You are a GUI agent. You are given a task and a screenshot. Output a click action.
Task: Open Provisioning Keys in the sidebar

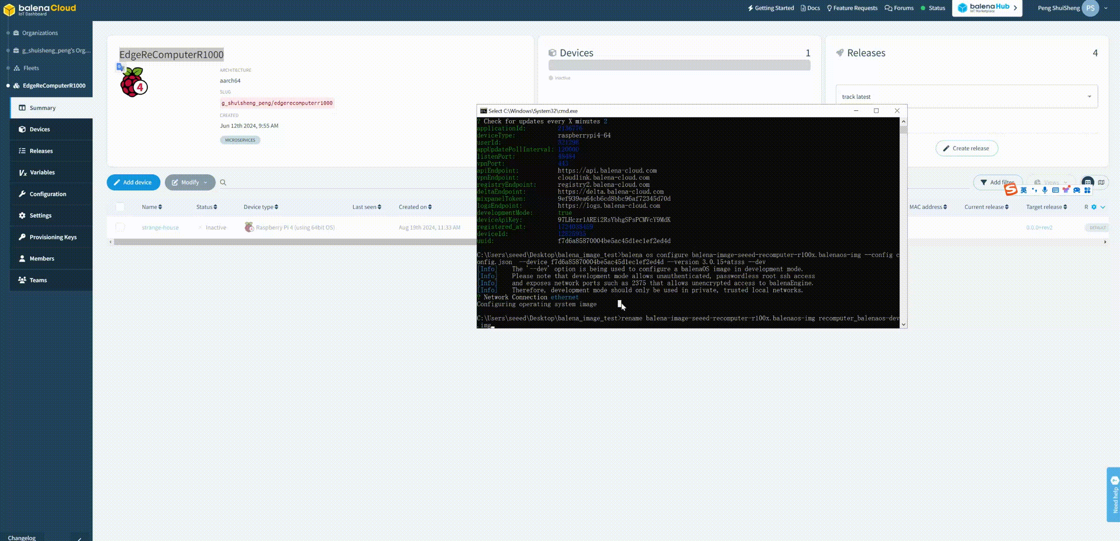52,237
